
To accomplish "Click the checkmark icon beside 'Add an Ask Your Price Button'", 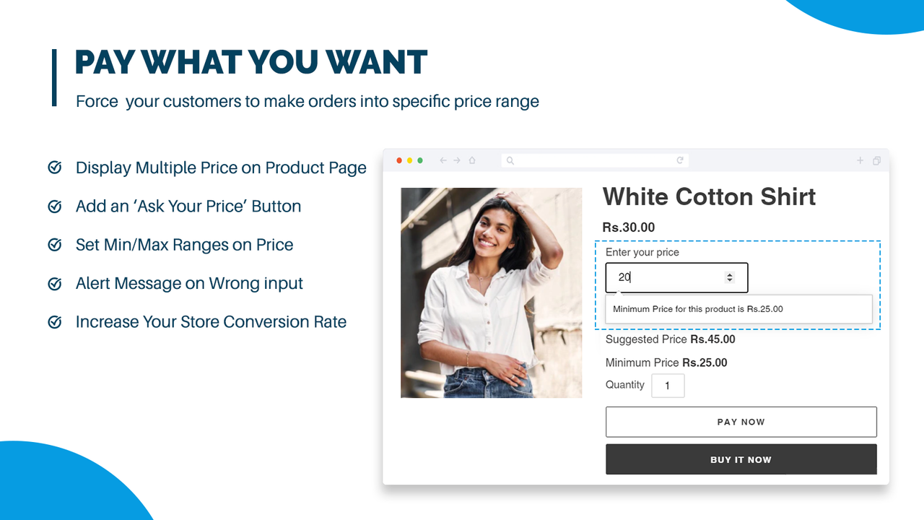I will coord(55,206).
